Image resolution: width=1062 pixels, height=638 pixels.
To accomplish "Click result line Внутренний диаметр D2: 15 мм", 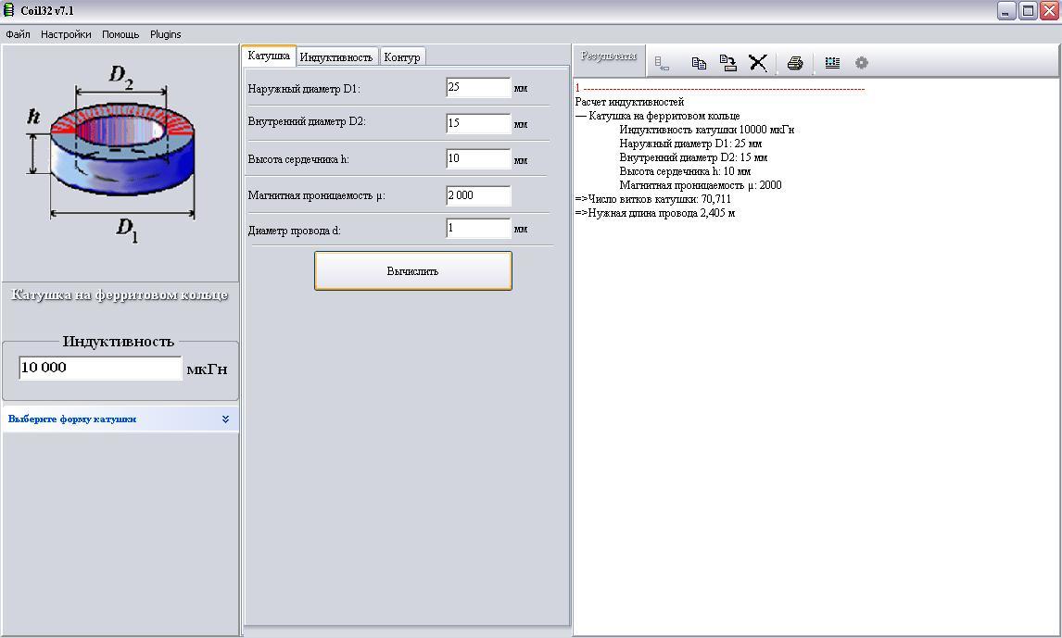I will tap(693, 157).
